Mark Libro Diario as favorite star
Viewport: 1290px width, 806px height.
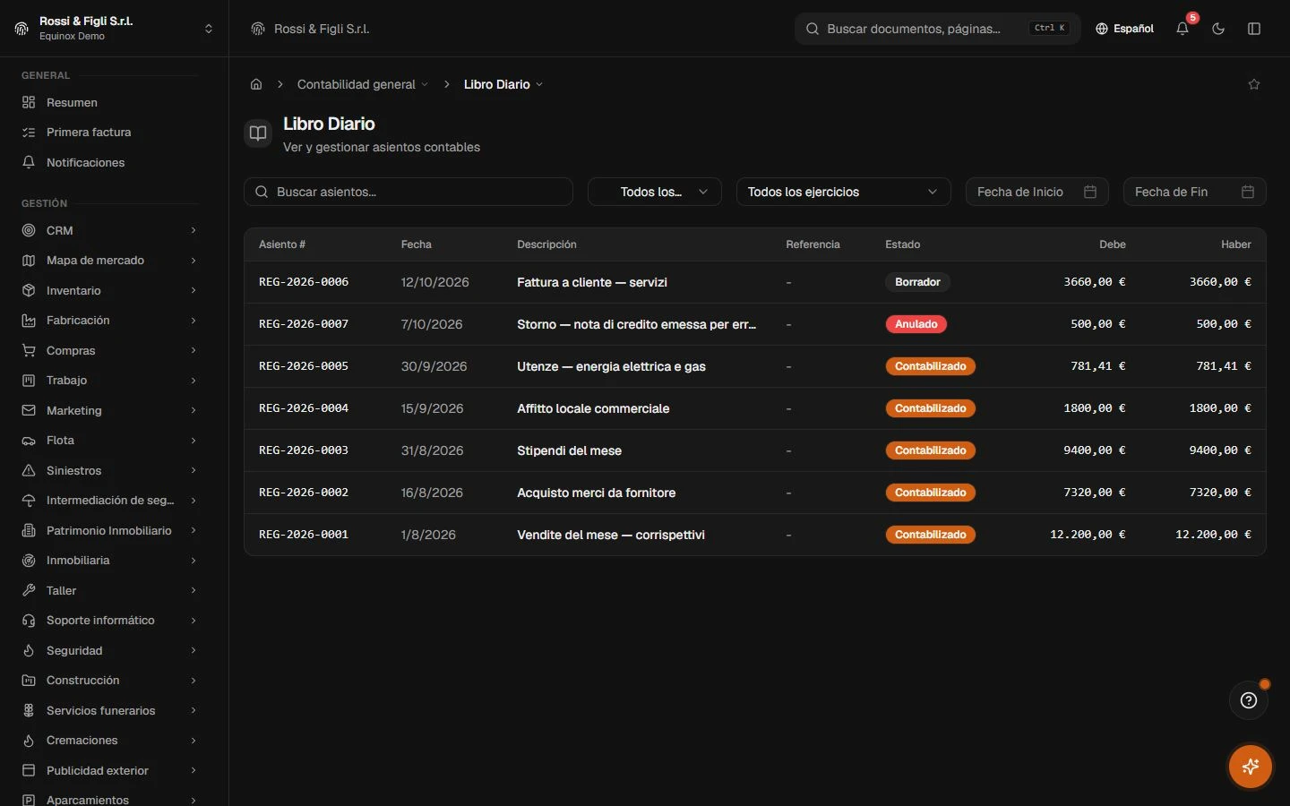point(1254,84)
